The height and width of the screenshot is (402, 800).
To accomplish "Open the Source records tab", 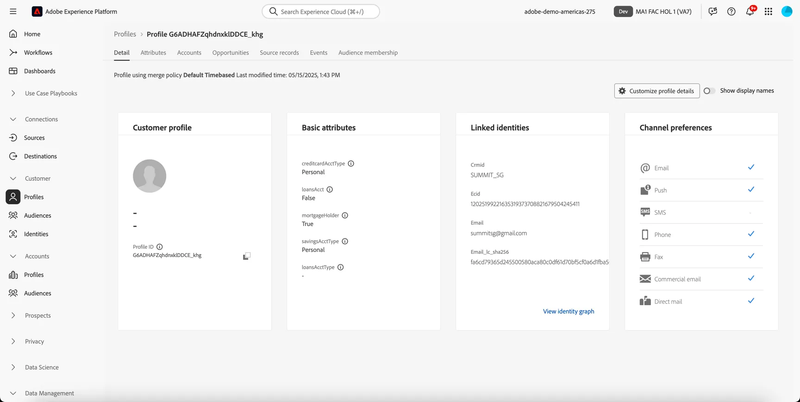I will coord(279,53).
